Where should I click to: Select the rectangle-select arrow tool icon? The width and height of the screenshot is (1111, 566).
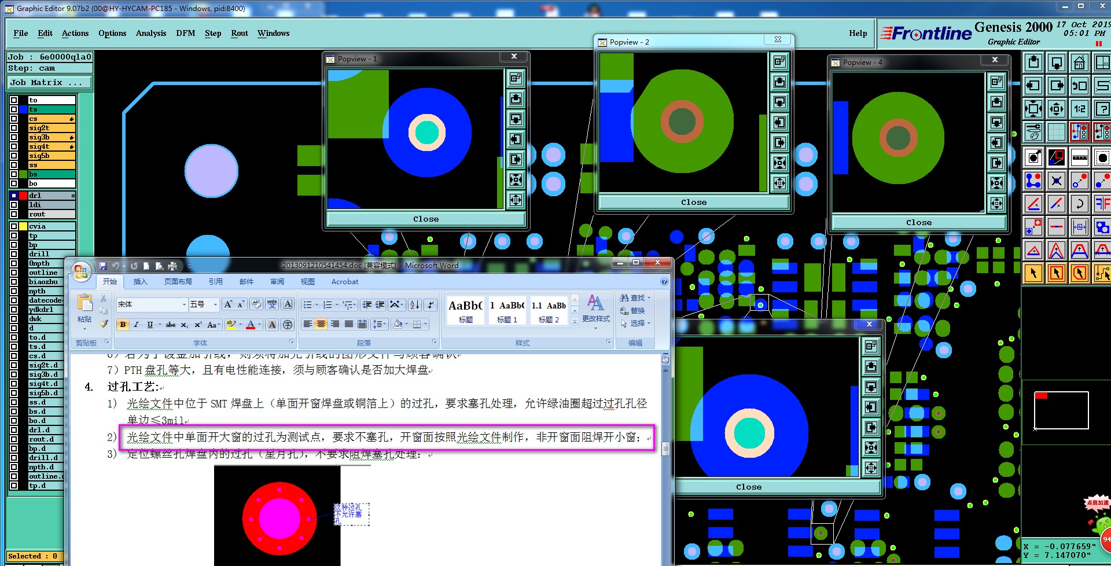1057,273
